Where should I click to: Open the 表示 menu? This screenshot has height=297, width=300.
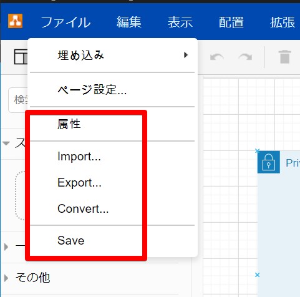tap(180, 22)
